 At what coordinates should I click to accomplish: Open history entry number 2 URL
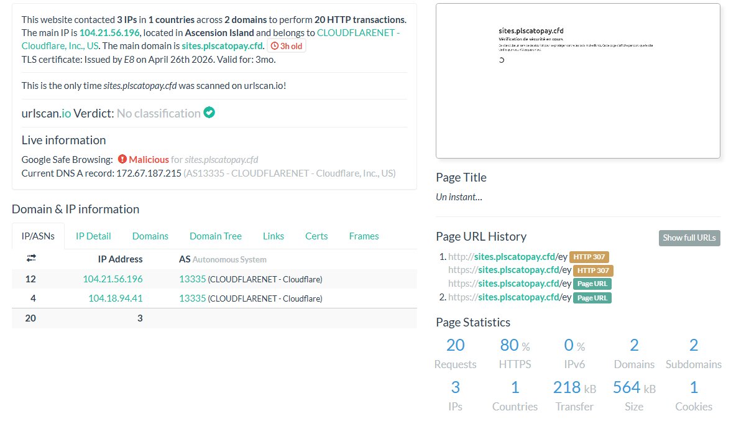pos(510,297)
